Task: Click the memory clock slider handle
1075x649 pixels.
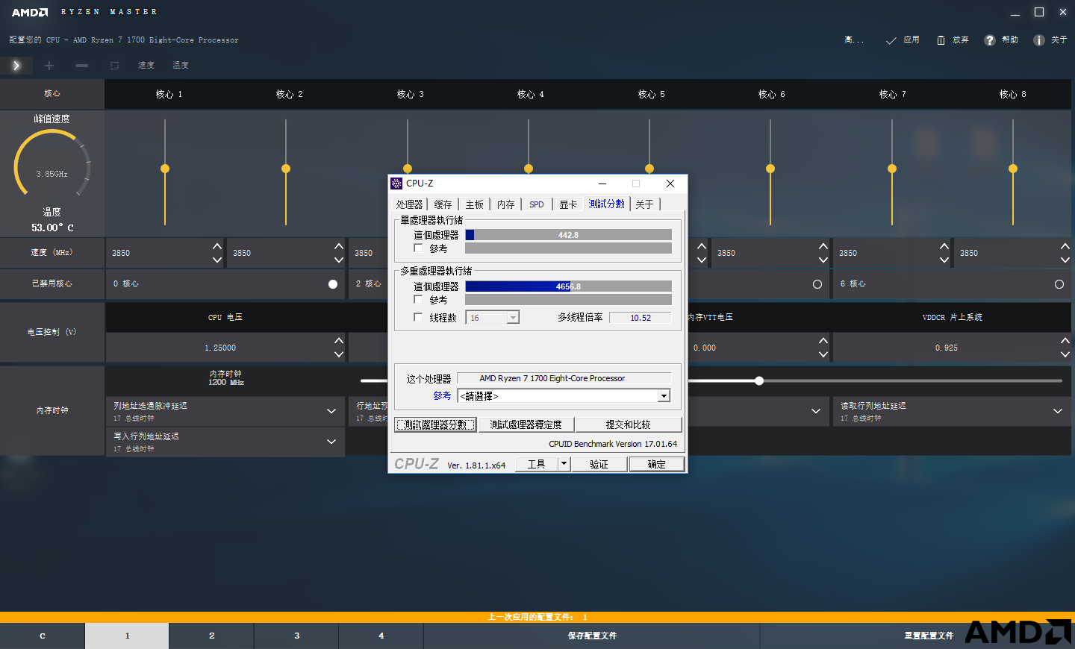Action: [759, 380]
